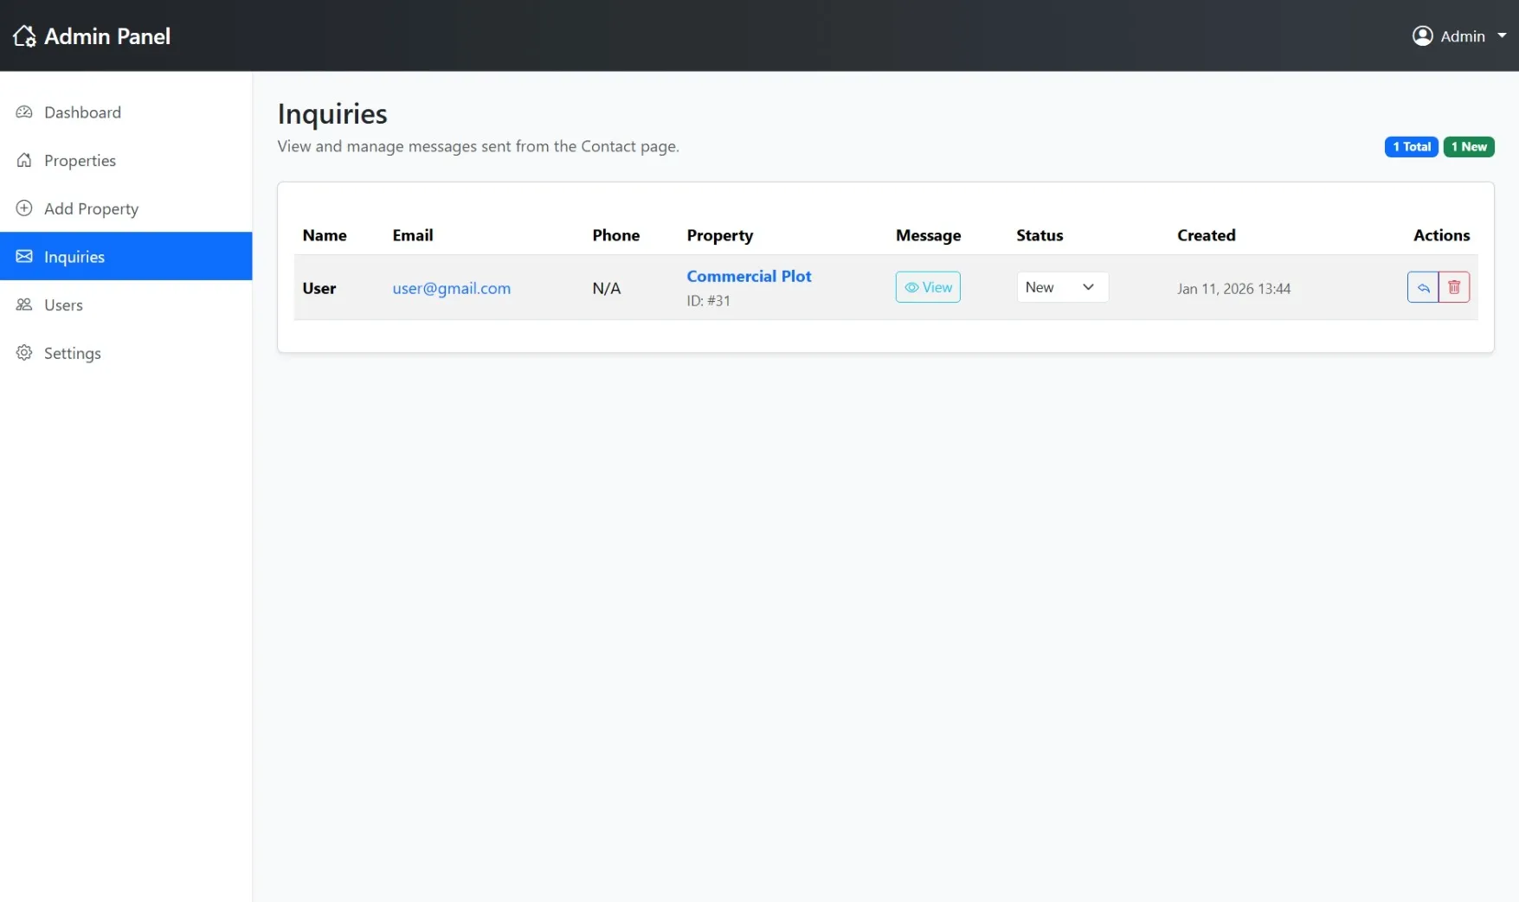Open the Dashboard sidebar icon
The image size is (1519, 902).
[x=24, y=112]
